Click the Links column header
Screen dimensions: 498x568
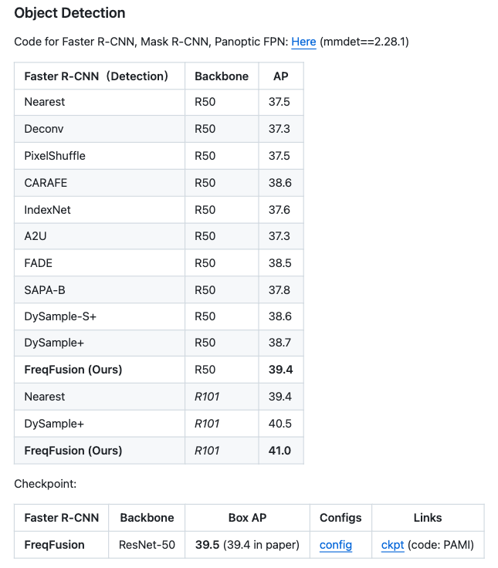pos(427,518)
